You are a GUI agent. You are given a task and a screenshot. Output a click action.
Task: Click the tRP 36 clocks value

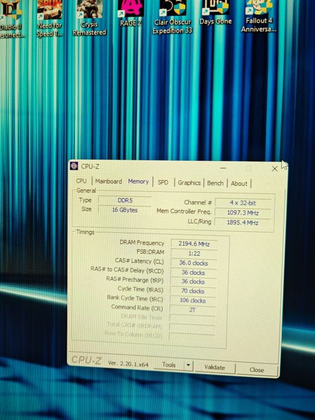click(193, 282)
